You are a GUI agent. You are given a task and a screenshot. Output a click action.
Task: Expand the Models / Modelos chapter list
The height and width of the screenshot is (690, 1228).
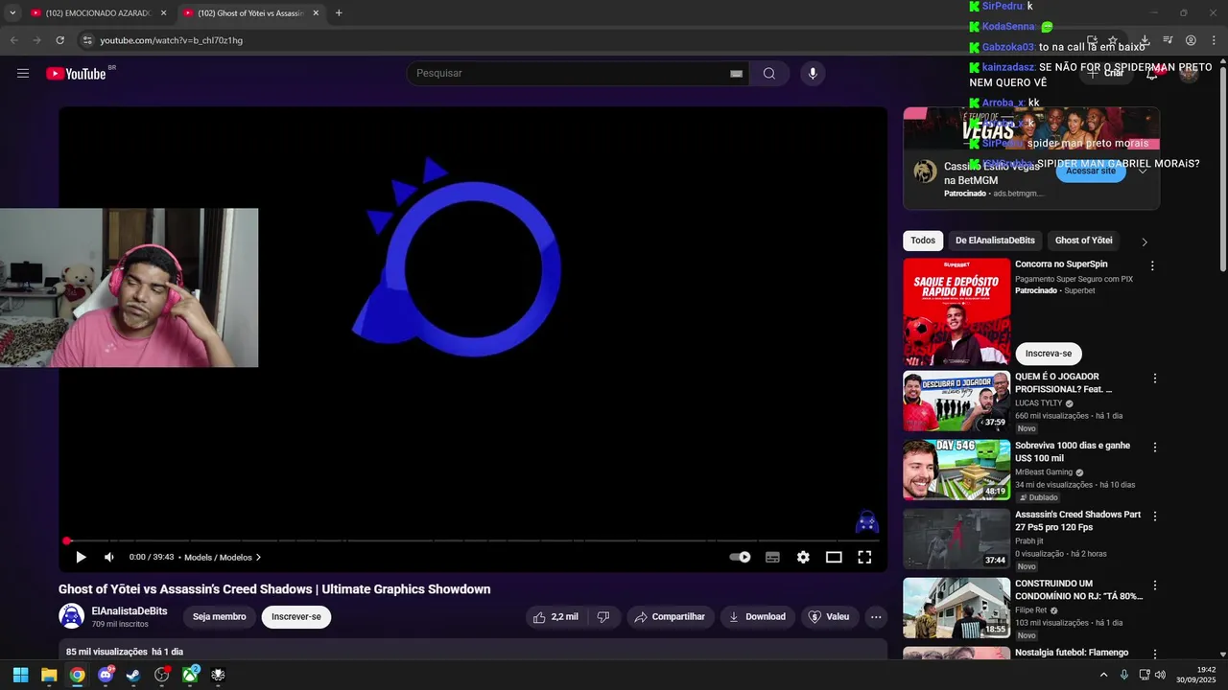coord(223,557)
